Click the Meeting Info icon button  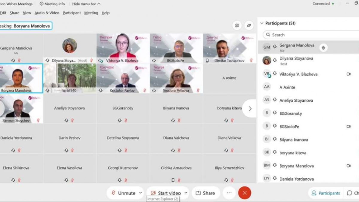52,4
